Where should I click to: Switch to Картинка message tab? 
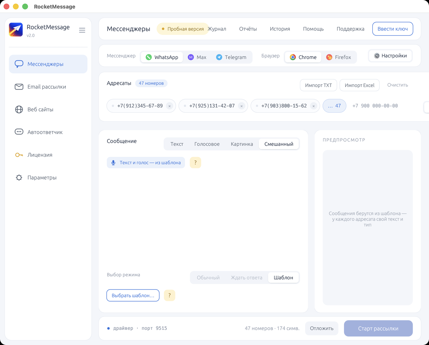242,144
